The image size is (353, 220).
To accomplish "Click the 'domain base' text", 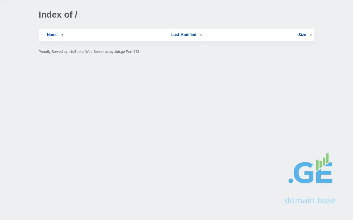I will [x=310, y=200].
